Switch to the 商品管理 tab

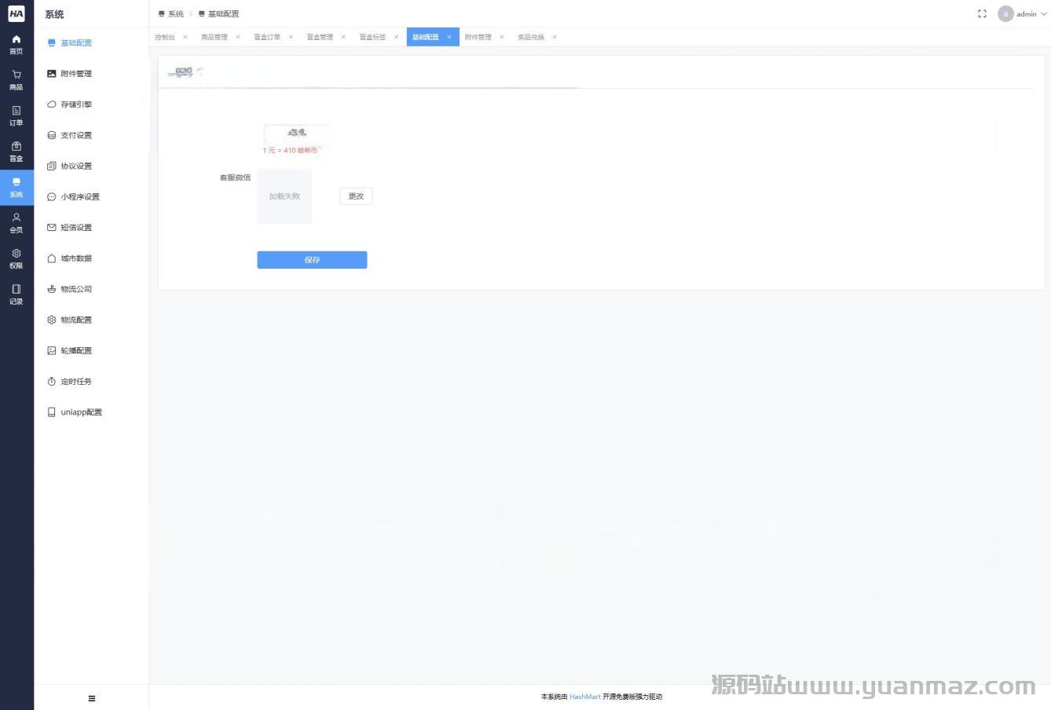coord(214,37)
